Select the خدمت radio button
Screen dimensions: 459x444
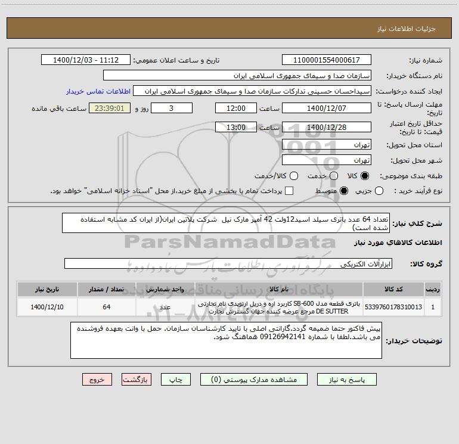click(334, 176)
